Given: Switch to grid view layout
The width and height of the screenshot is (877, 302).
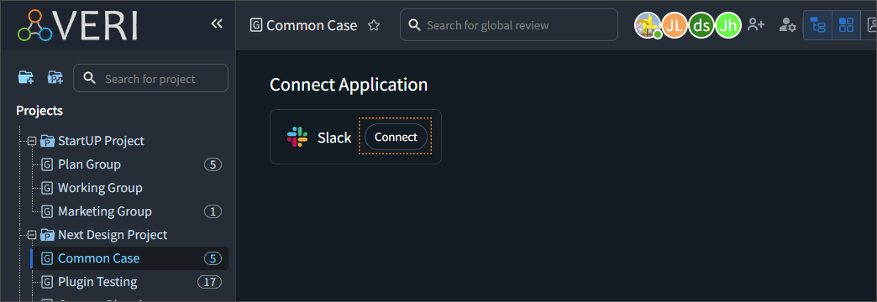Looking at the screenshot, I should 846,25.
